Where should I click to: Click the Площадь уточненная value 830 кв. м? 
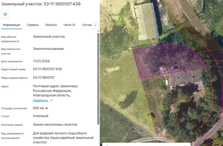(40, 108)
